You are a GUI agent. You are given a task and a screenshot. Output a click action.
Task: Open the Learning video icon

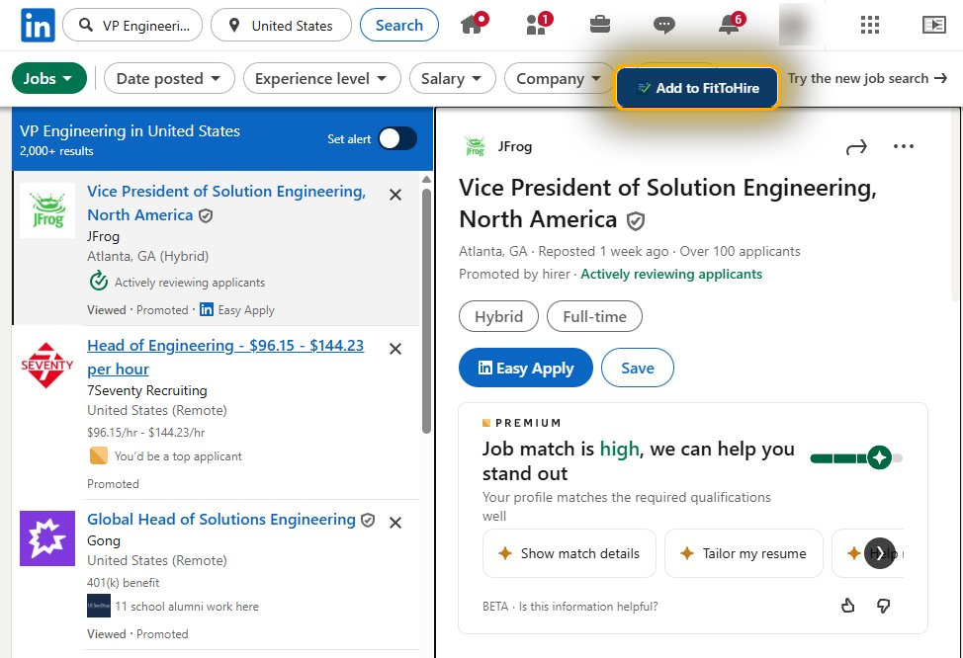tap(933, 25)
